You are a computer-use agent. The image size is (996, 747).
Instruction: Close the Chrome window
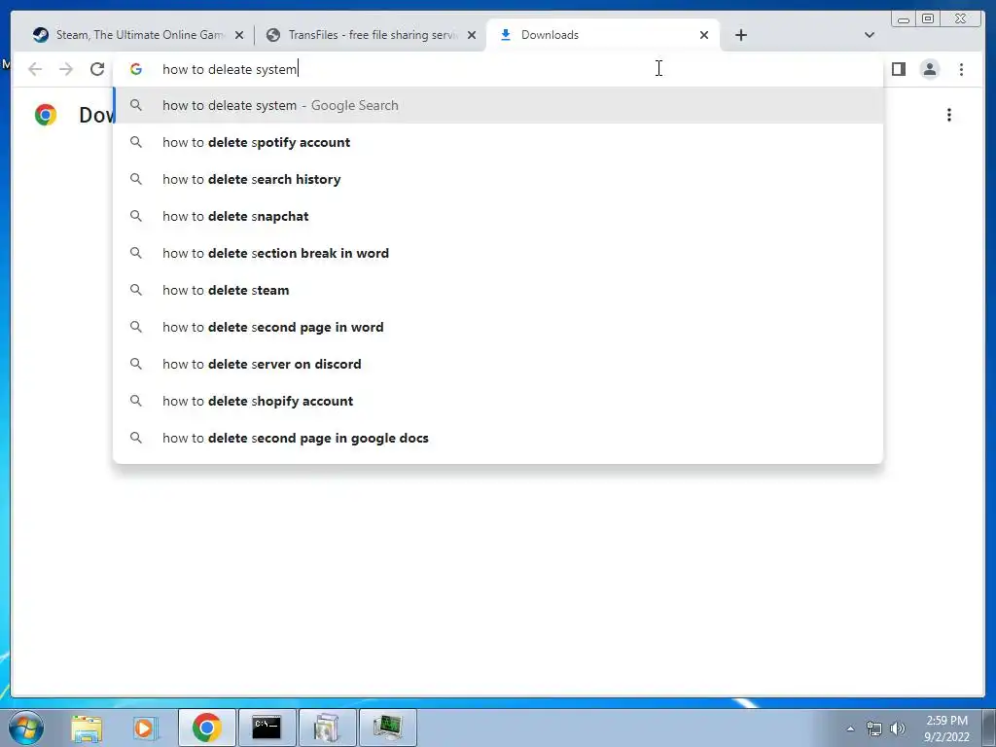click(x=961, y=19)
